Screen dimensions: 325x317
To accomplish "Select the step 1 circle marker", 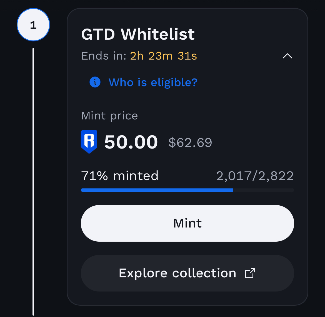I will pos(33,25).
